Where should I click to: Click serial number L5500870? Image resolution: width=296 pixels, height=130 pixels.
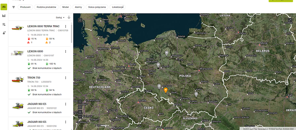(x=46, y=82)
